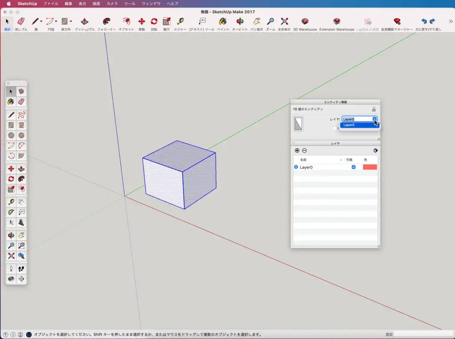Open the Apple menu

tap(9, 4)
